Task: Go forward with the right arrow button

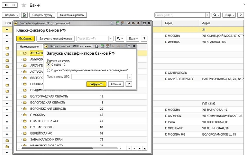Action: (x=14, y=5)
